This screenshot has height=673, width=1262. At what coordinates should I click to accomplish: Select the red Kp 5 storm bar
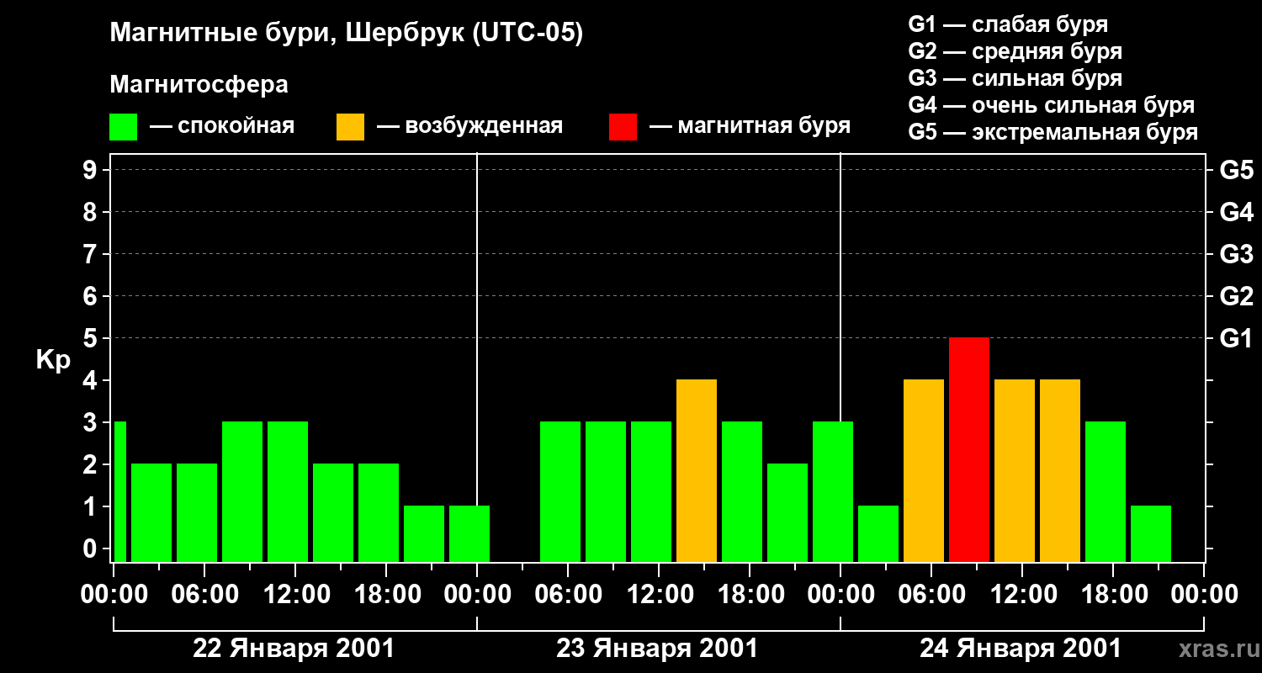[969, 449]
